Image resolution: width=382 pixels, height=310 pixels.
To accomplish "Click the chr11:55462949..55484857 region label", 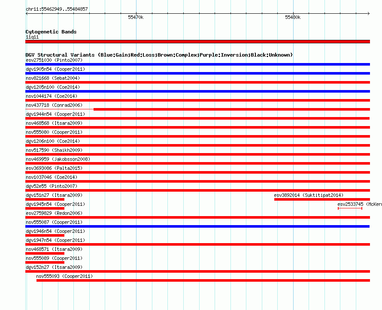I will tap(57, 9).
